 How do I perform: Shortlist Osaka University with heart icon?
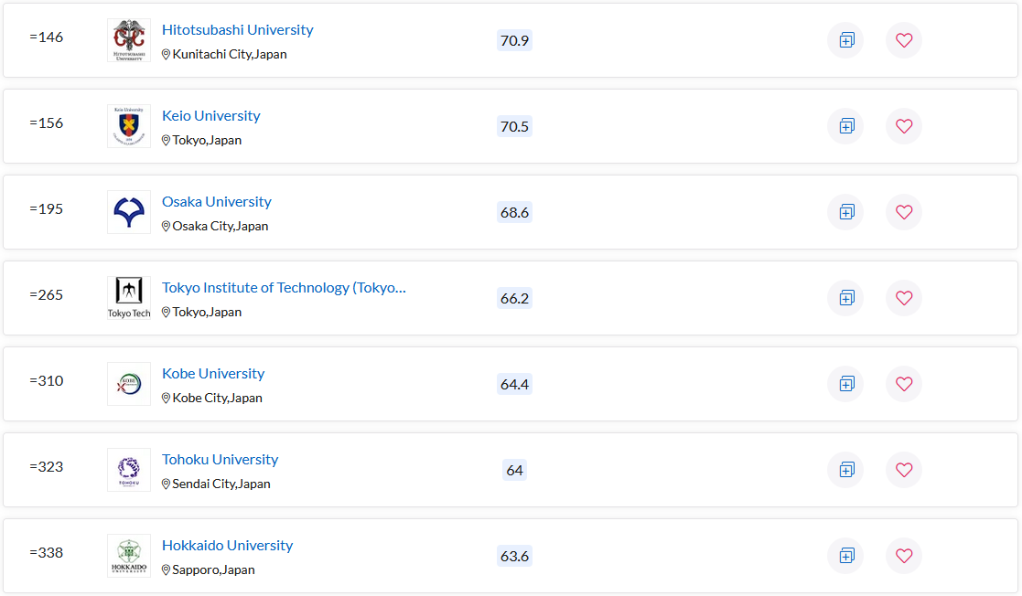904,212
